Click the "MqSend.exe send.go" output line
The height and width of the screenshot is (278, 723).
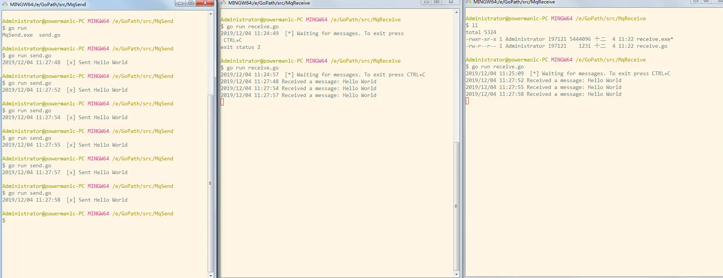[31, 35]
